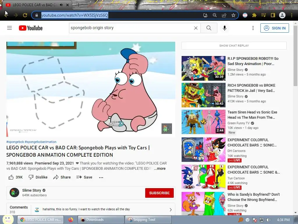Click the channel watermark on the video
Image resolution: width=298 pixels, height=224 pixels.
click(167, 129)
